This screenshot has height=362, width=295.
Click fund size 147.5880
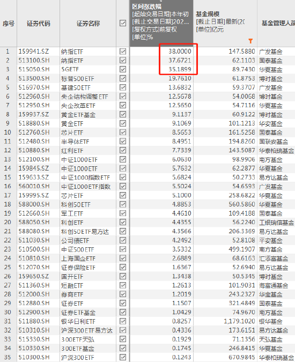(x=242, y=51)
